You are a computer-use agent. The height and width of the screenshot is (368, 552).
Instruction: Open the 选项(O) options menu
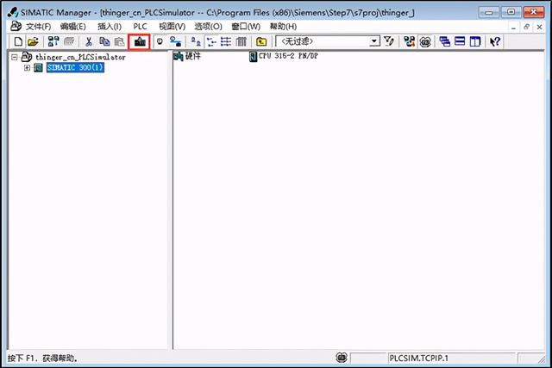tap(208, 27)
